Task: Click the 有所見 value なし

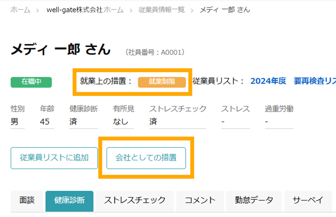Action: 121,122
